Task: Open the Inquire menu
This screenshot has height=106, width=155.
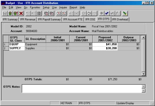Action: tap(63, 7)
